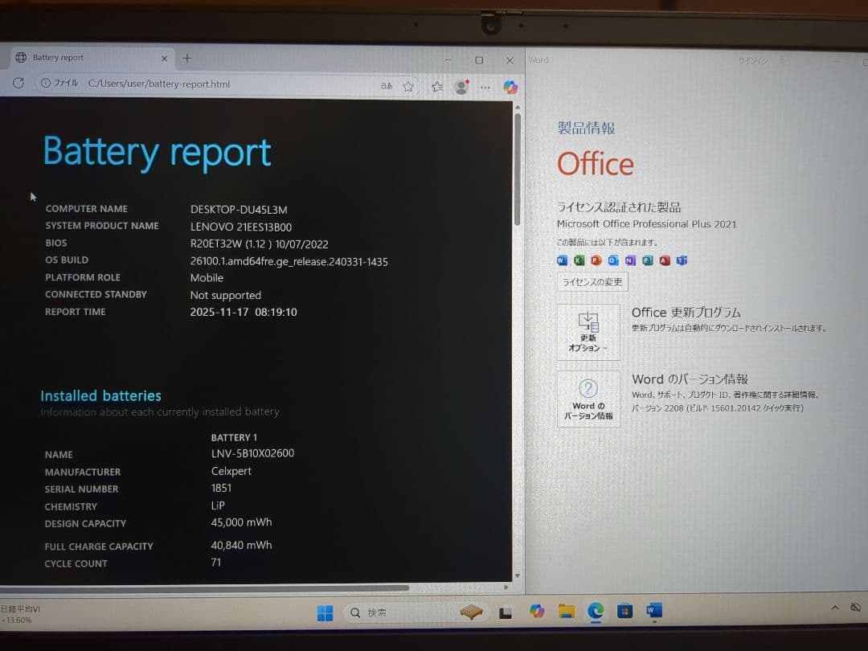
Task: Select the Outlook product icon
Action: point(613,260)
